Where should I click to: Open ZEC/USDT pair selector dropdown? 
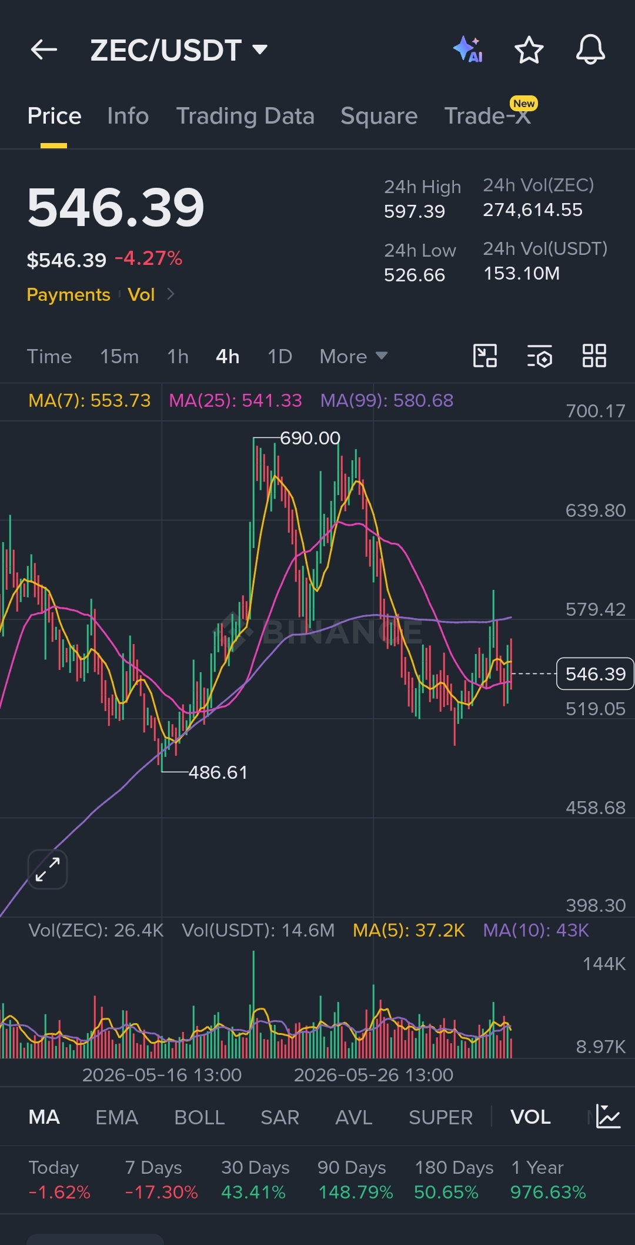179,50
